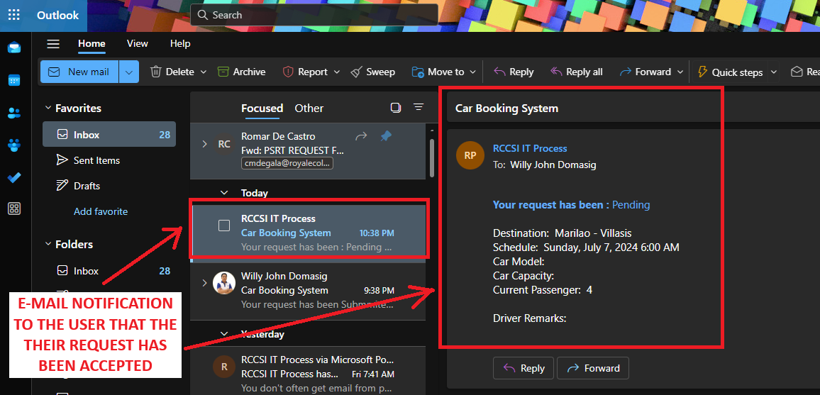Image resolution: width=820 pixels, height=395 pixels.
Task: Open the Car Booking System 10:38 PM message
Action: pos(309,233)
